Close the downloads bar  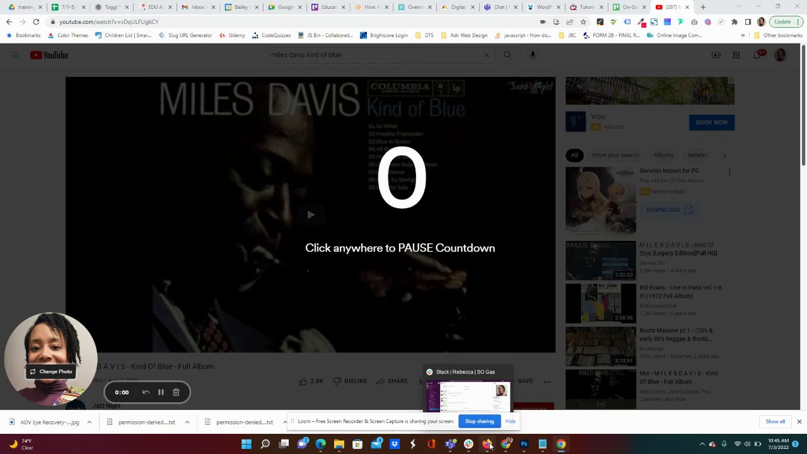point(799,421)
